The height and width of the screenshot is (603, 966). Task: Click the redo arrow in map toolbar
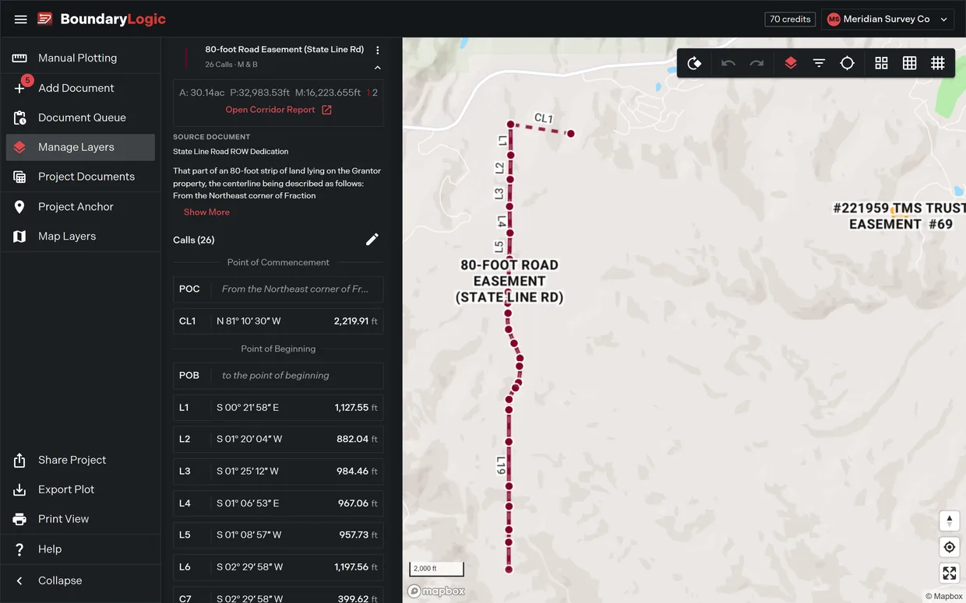coord(756,63)
